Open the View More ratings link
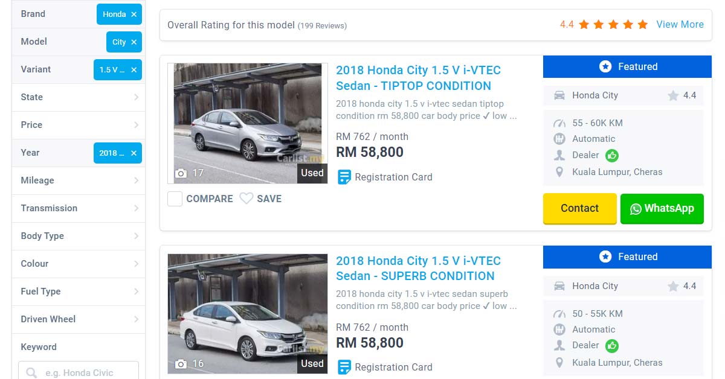 click(680, 24)
